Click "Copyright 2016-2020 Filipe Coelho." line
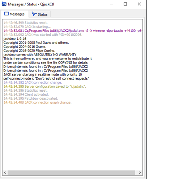 pos(29,51)
